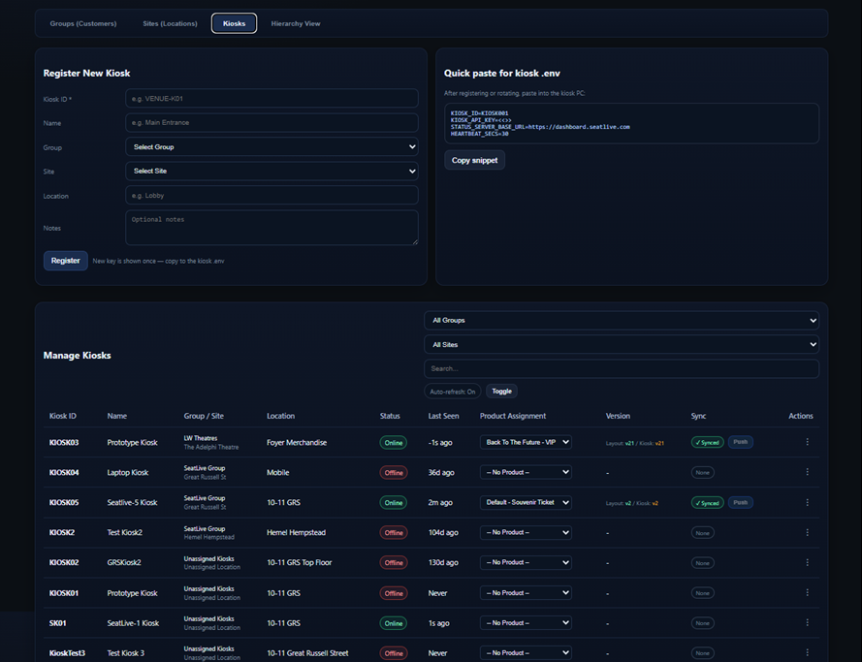Click the Manage Kiosks search field
This screenshot has height=662, width=862.
click(621, 368)
